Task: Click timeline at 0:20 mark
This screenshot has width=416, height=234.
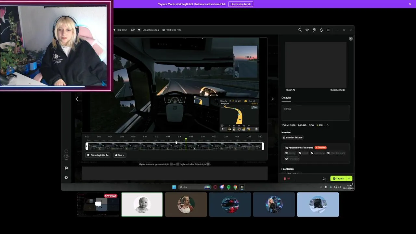Action: 203,137
